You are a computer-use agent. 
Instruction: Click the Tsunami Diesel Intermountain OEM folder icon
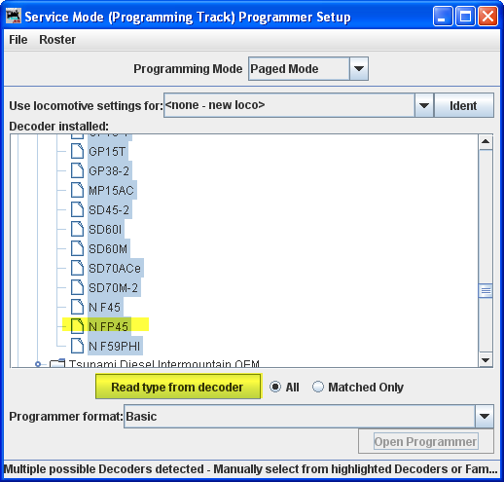click(57, 363)
